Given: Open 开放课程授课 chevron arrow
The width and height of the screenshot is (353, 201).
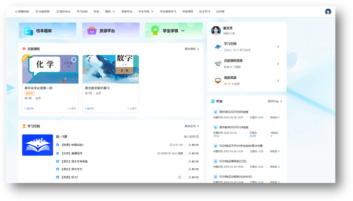Looking at the screenshot, I should pos(278,64).
